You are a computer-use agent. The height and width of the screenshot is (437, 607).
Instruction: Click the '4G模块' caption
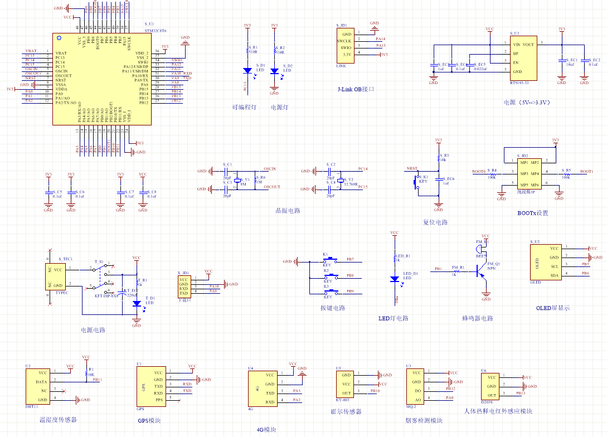[266, 430]
